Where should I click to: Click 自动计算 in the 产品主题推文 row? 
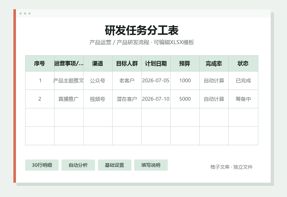214,80
